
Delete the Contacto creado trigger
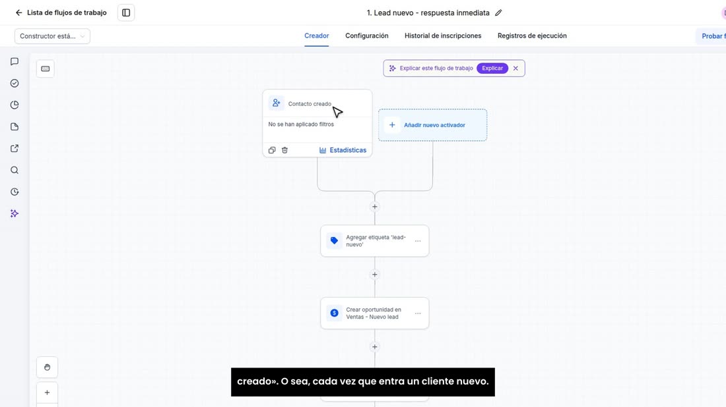click(284, 150)
